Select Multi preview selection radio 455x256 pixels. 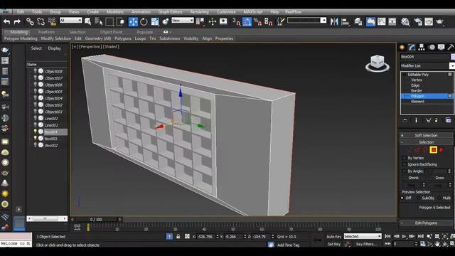[439, 198]
